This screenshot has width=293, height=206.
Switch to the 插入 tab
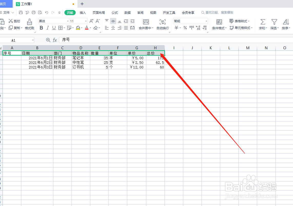(x=83, y=13)
